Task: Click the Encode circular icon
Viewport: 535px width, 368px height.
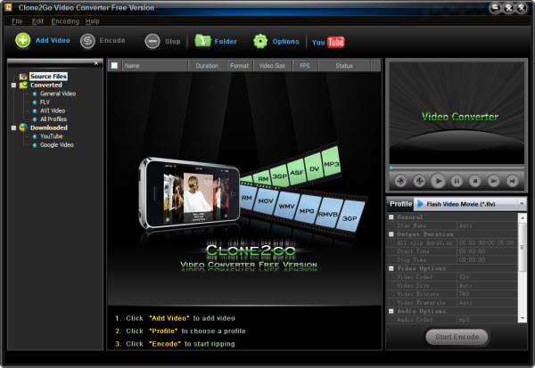Action: (87, 41)
